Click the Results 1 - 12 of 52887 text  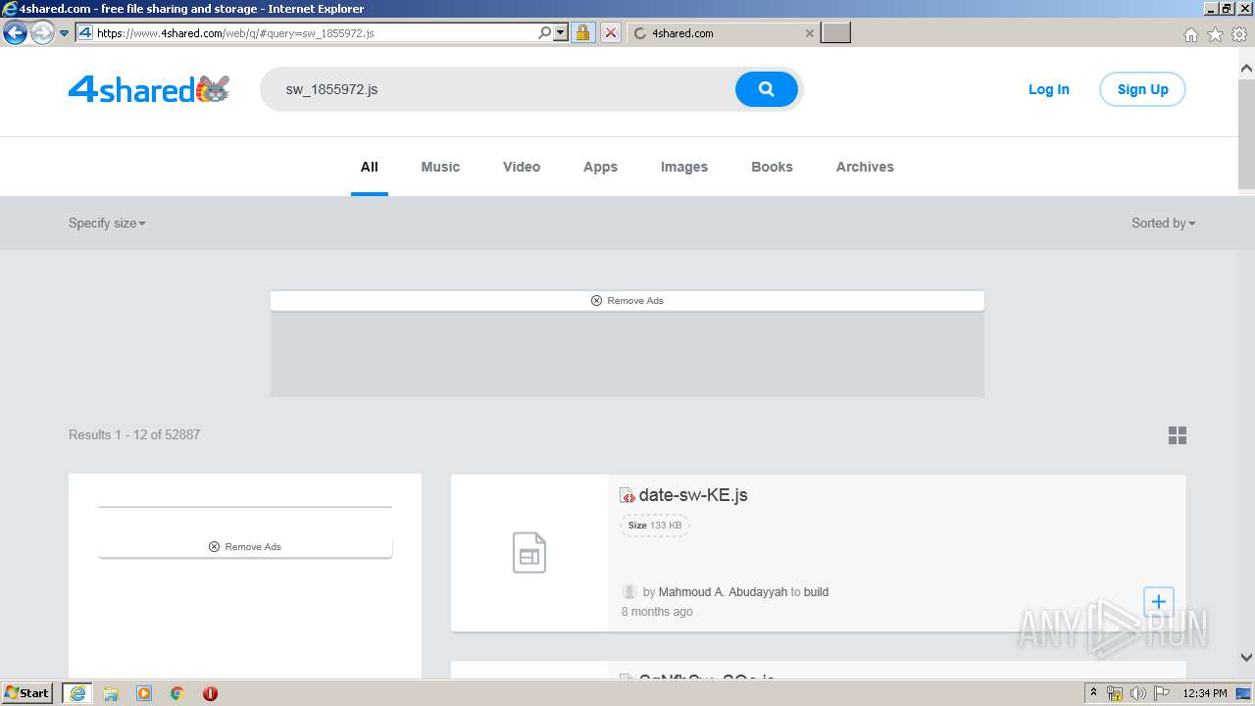[x=134, y=435]
